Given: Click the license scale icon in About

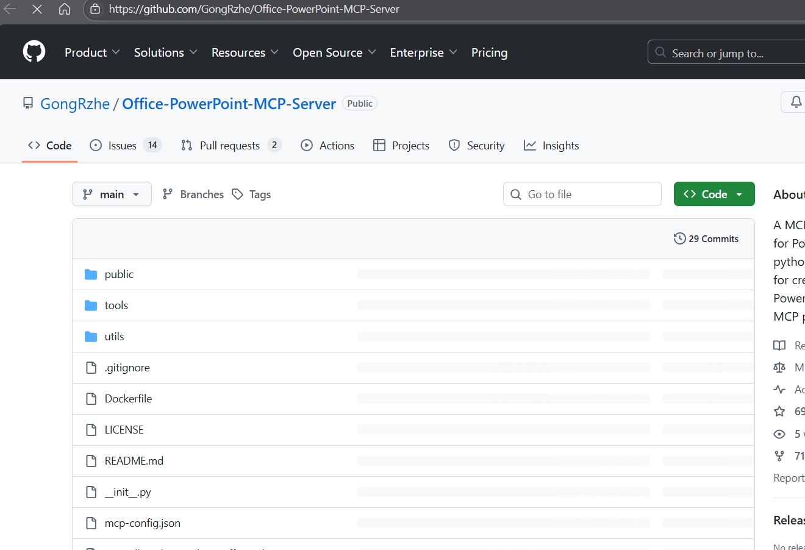Looking at the screenshot, I should [779, 368].
